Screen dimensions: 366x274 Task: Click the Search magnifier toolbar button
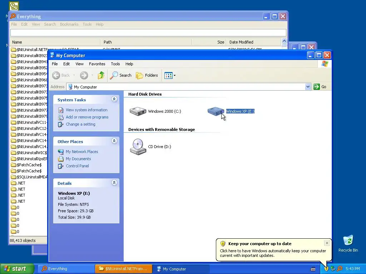coord(121,75)
